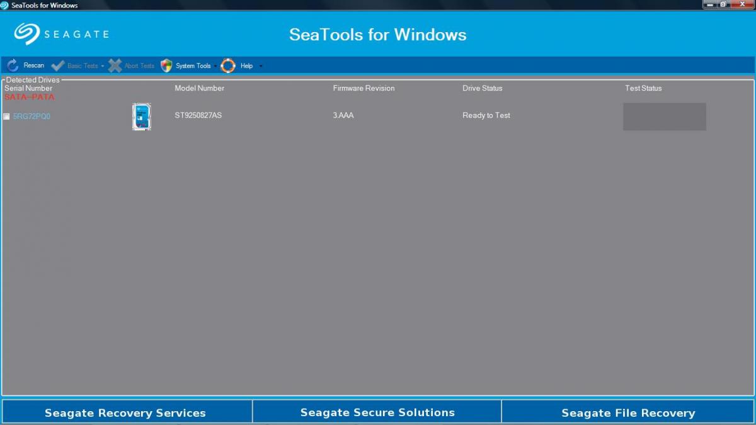Open Seagate Secure Solutions

377,412
